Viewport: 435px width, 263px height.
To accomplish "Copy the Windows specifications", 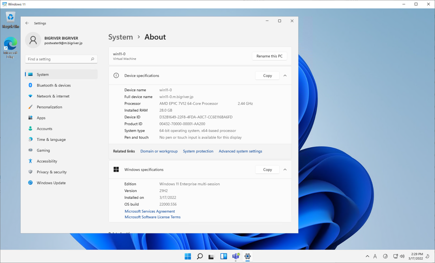I will 267,169.
